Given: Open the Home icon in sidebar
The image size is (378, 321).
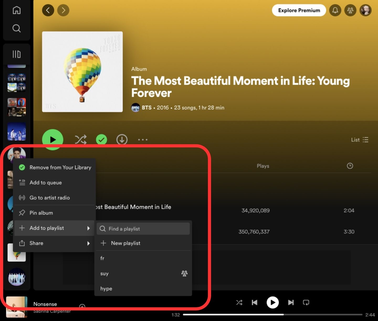Looking at the screenshot, I should click(x=17, y=10).
